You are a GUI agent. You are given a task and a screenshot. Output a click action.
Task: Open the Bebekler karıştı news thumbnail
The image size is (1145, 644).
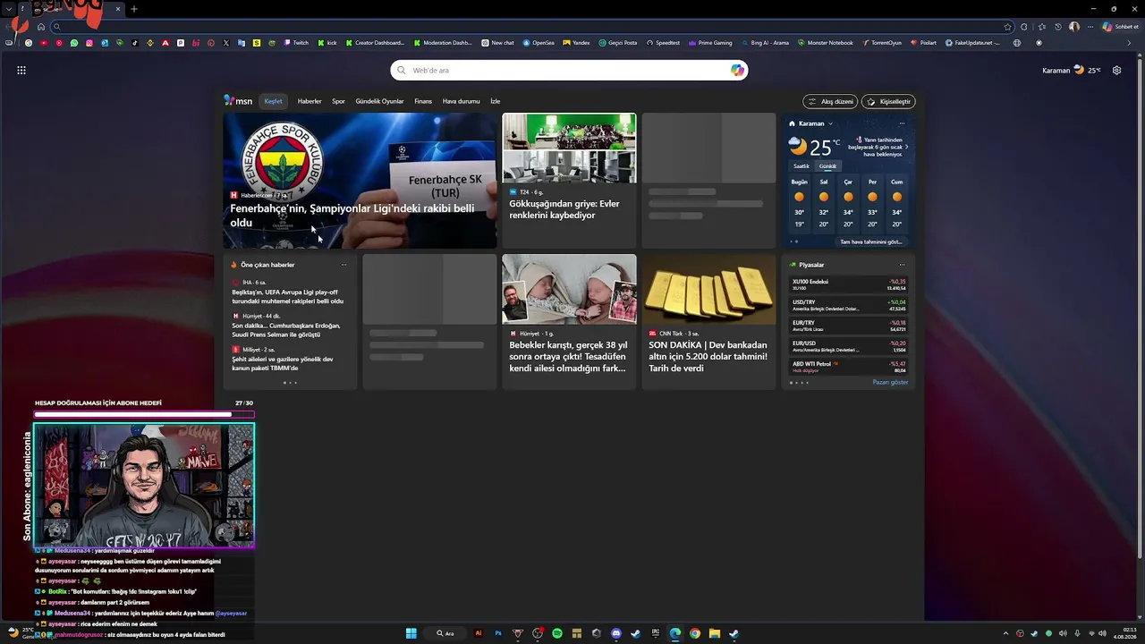click(569, 289)
